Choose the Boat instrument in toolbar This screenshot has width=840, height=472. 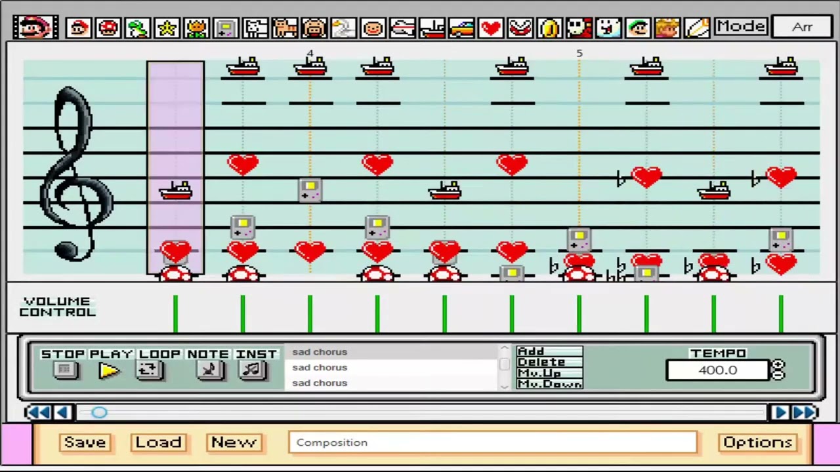(432, 28)
